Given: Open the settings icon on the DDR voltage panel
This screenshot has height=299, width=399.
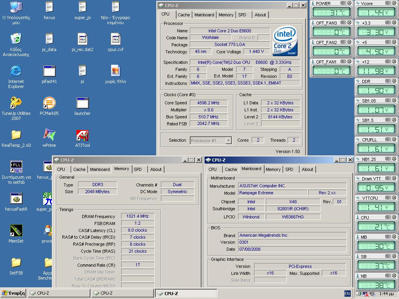Looking at the screenshot, I should pos(388,81).
